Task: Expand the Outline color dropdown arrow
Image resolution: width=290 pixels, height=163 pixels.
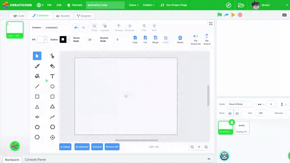Action: tap(68, 39)
